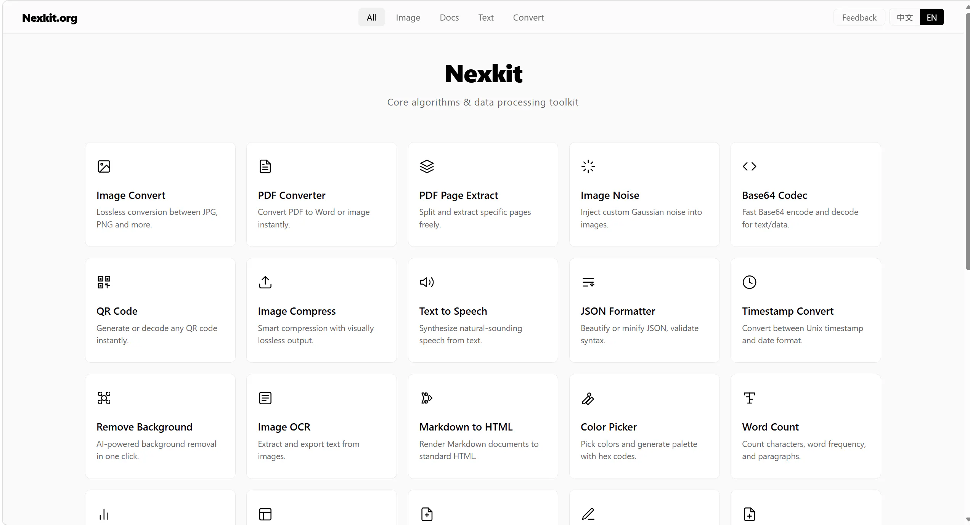Click the Timestamp Convert clock icon
Image resolution: width=970 pixels, height=525 pixels.
click(749, 282)
